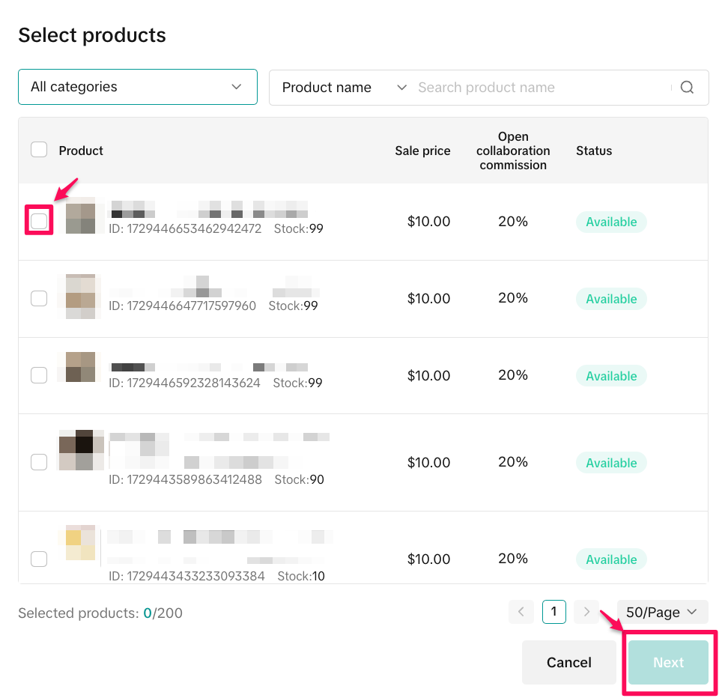Image resolution: width=725 pixels, height=698 pixels.
Task: Check the first product row checkbox
Action: (39, 221)
